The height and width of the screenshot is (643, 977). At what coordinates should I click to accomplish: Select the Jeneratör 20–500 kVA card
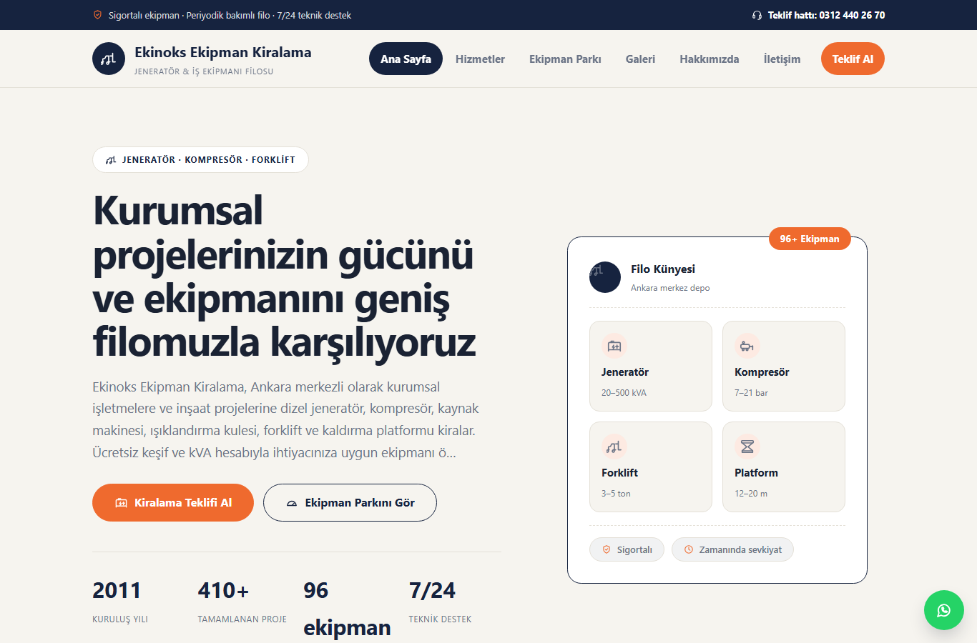click(651, 366)
